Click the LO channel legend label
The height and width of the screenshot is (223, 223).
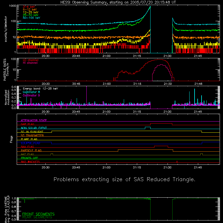pyautogui.click(x=31, y=60)
